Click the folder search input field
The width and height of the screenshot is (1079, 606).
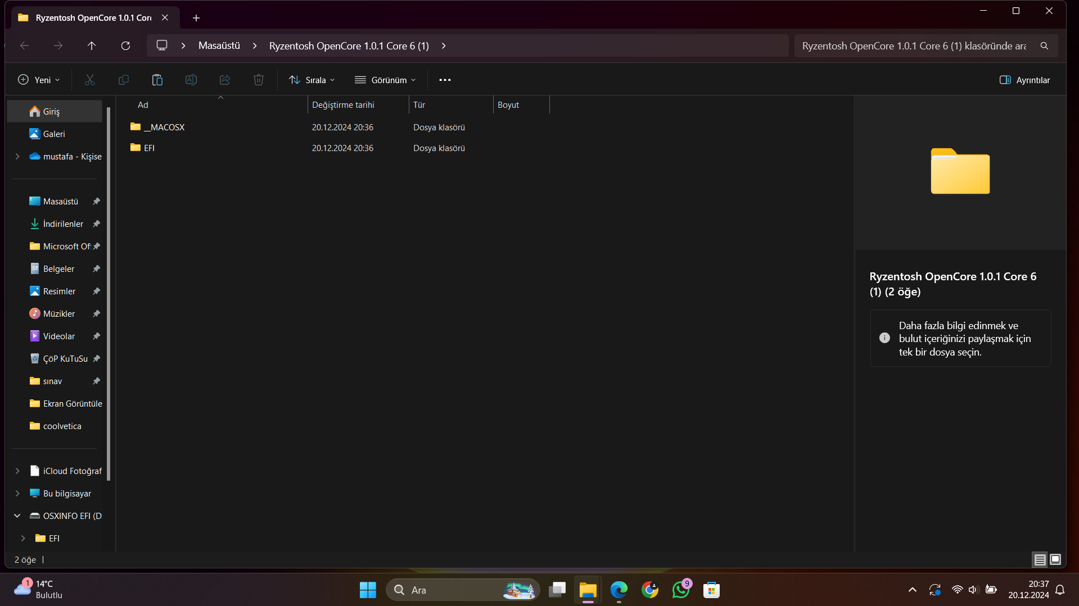tap(914, 45)
